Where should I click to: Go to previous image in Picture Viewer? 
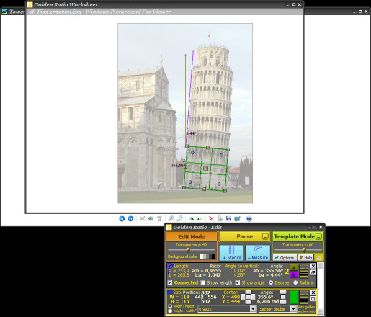coord(122,218)
